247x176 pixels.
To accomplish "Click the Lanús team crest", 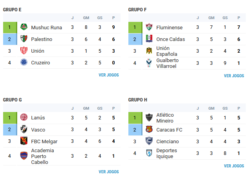I will pyautogui.click(x=24, y=118).
